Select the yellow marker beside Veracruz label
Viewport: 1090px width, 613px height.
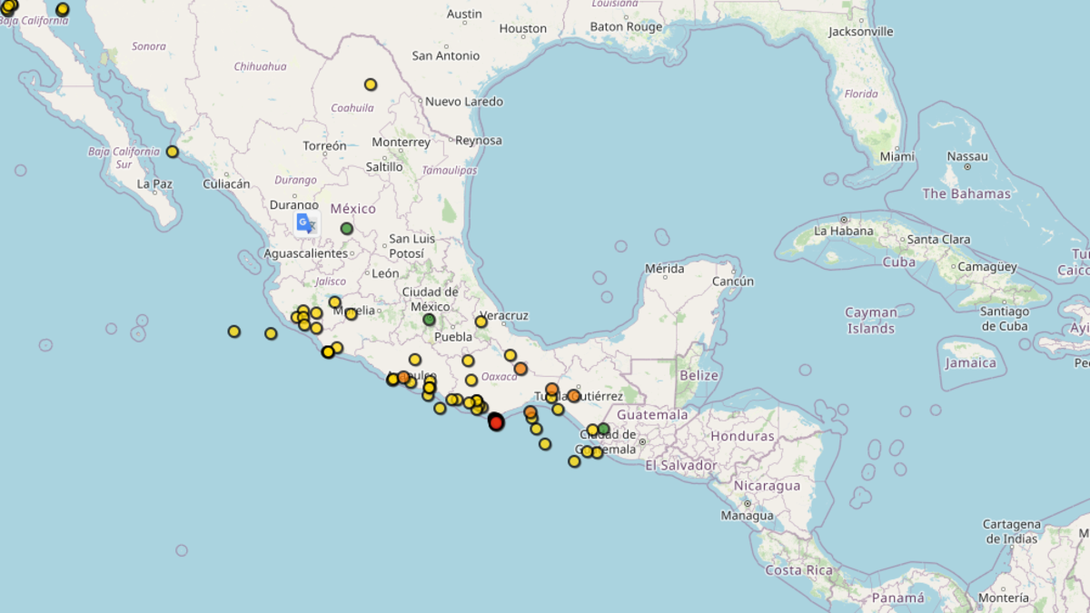481,321
